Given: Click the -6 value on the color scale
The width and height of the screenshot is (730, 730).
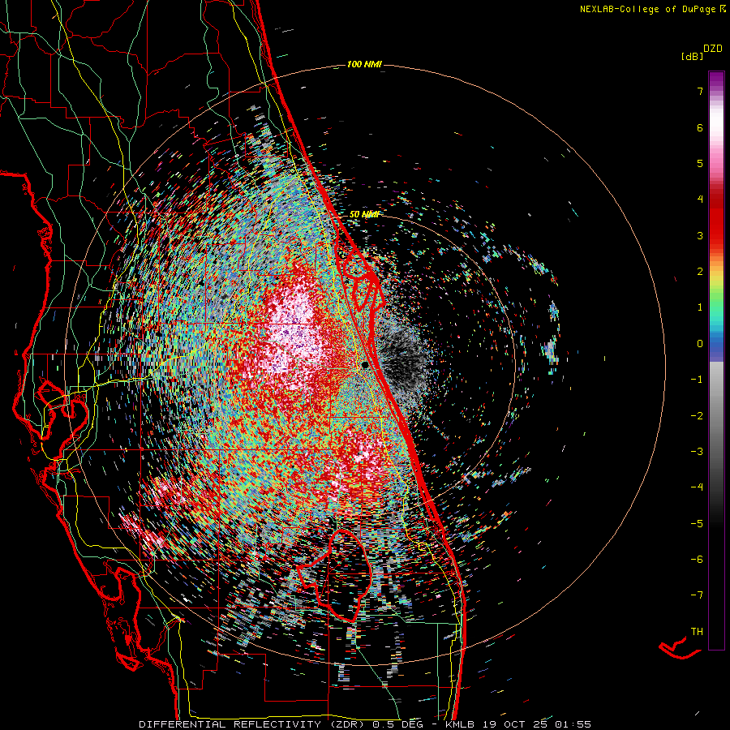Looking at the screenshot, I should [697, 560].
